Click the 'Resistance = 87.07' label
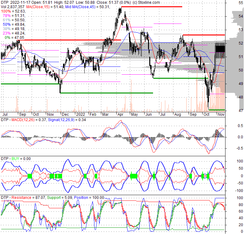244x234 pixels. [29, 198]
